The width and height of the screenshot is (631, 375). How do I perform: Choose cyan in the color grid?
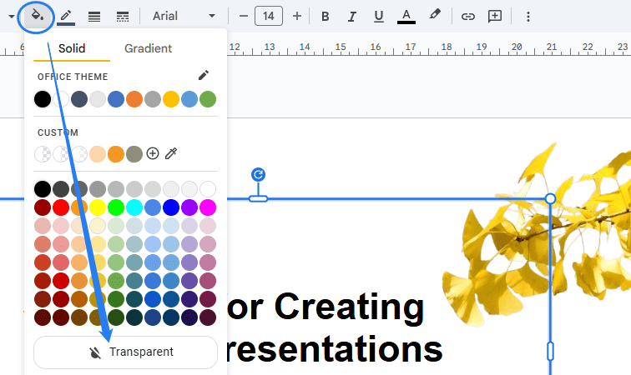[134, 207]
